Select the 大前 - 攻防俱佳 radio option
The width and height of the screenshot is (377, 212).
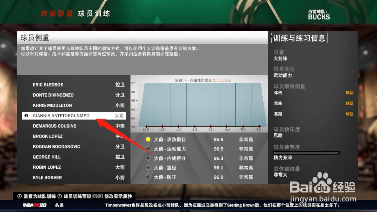(148, 139)
